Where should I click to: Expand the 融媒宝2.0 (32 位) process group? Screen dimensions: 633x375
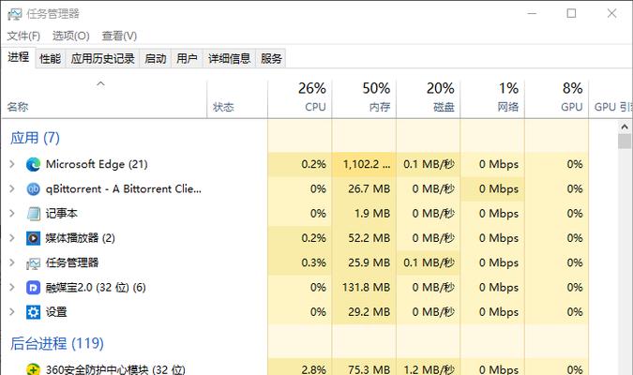pos(12,288)
